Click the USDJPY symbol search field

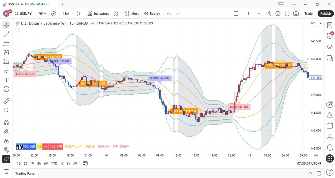click(25, 14)
